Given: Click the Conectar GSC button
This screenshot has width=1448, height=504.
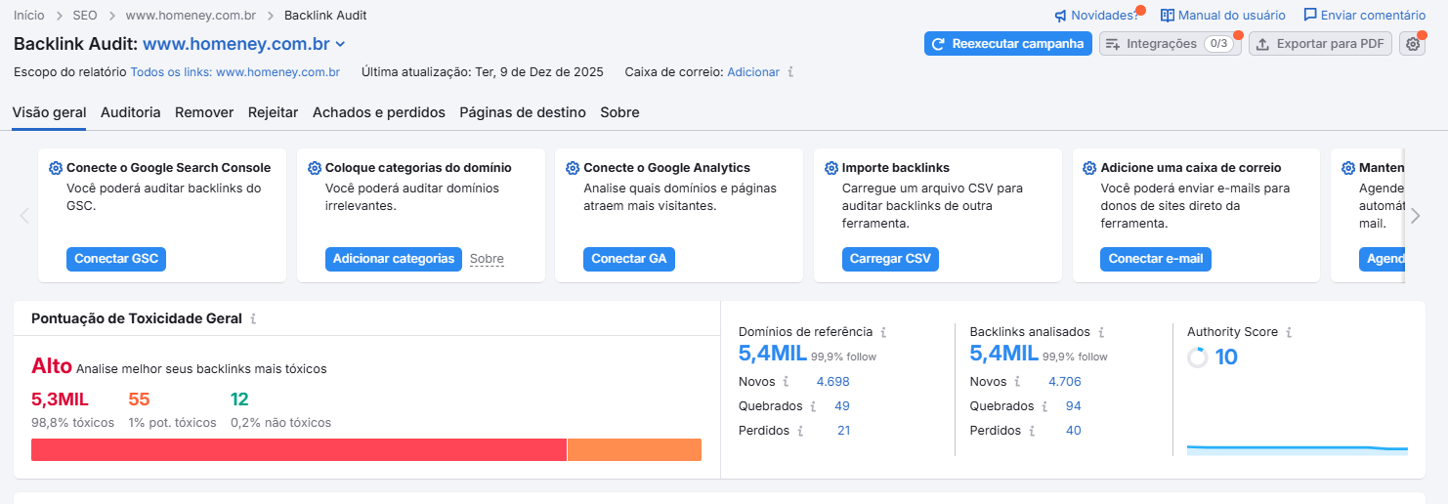Looking at the screenshot, I should pyautogui.click(x=116, y=259).
